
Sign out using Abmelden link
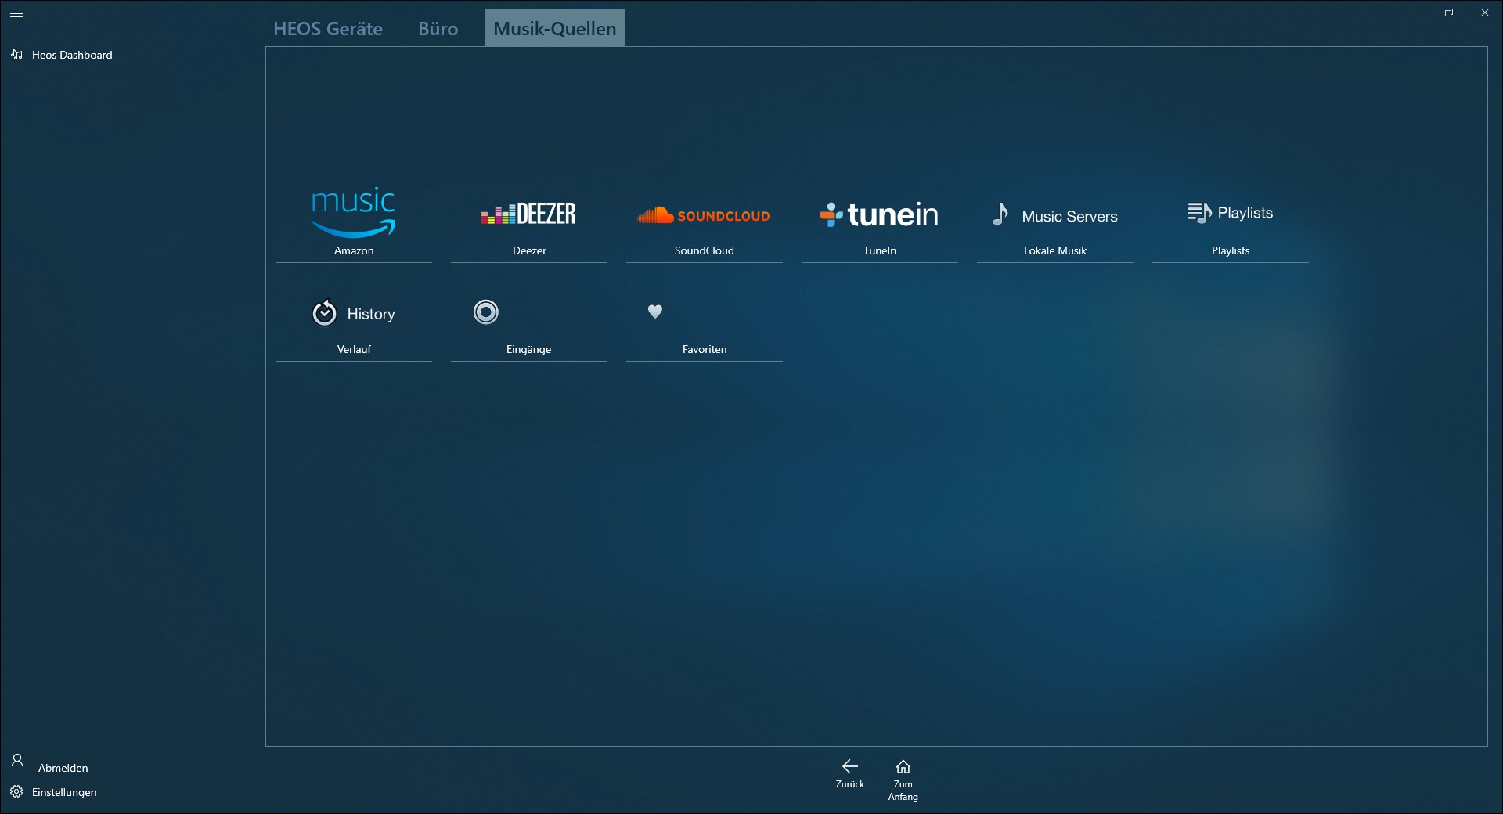[x=63, y=767]
